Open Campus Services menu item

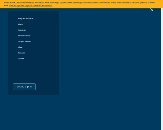[24, 41]
